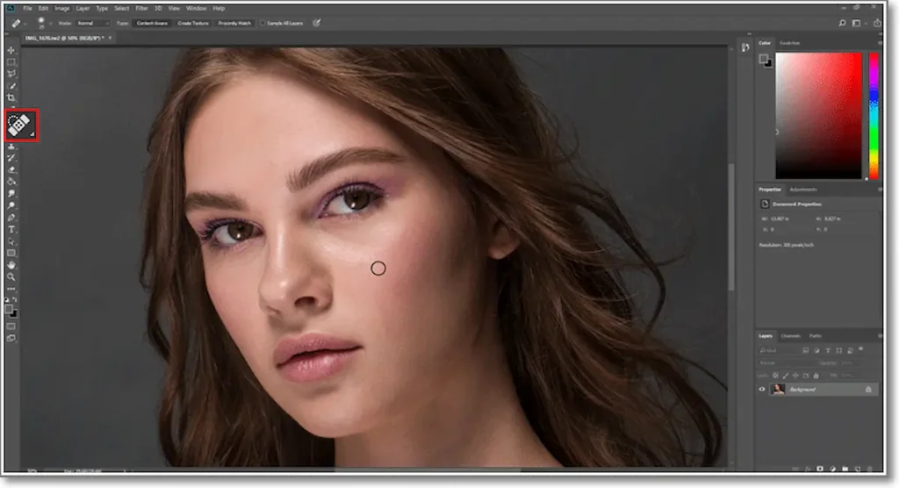Select the Lasso tool

tap(11, 74)
